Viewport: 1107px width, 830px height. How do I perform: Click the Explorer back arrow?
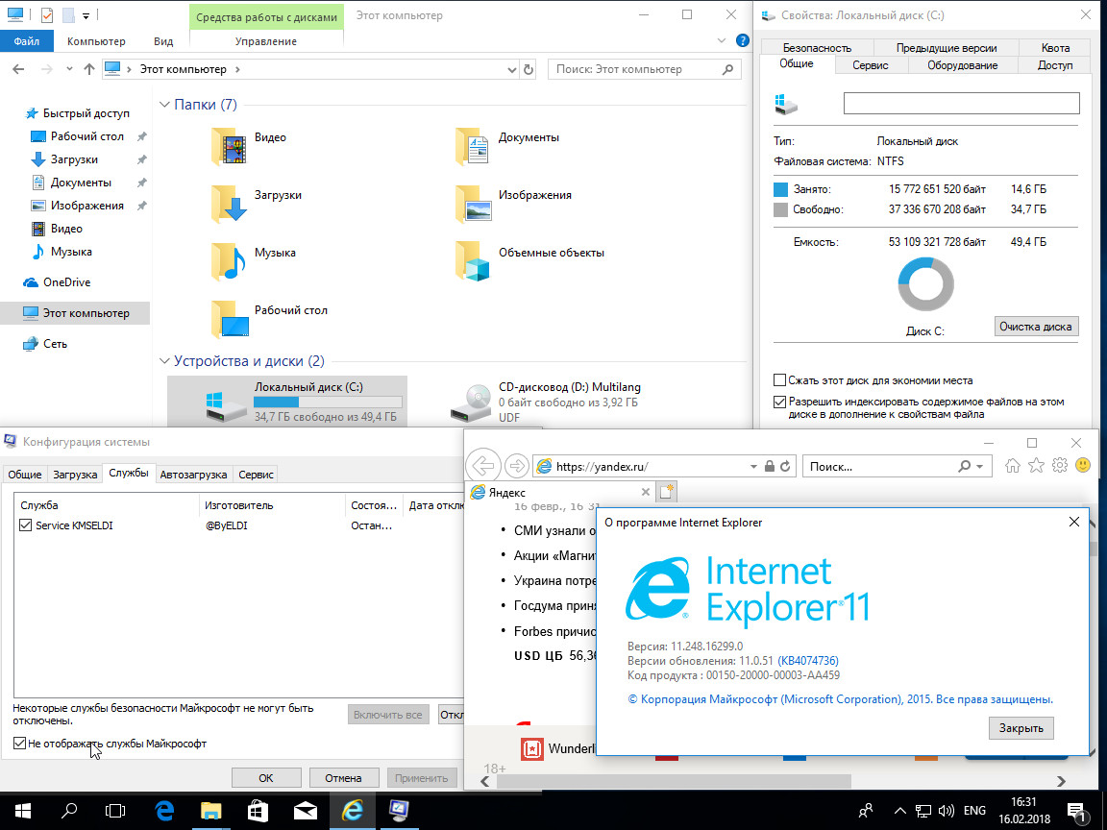18,69
